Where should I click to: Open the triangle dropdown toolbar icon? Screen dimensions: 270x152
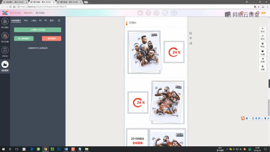[x=174, y=13]
